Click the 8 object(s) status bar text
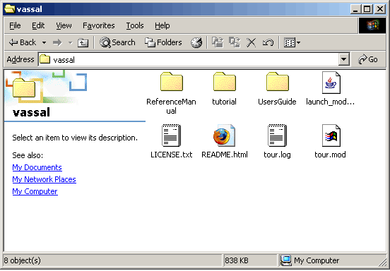The height and width of the screenshot is (271, 390). [23, 260]
